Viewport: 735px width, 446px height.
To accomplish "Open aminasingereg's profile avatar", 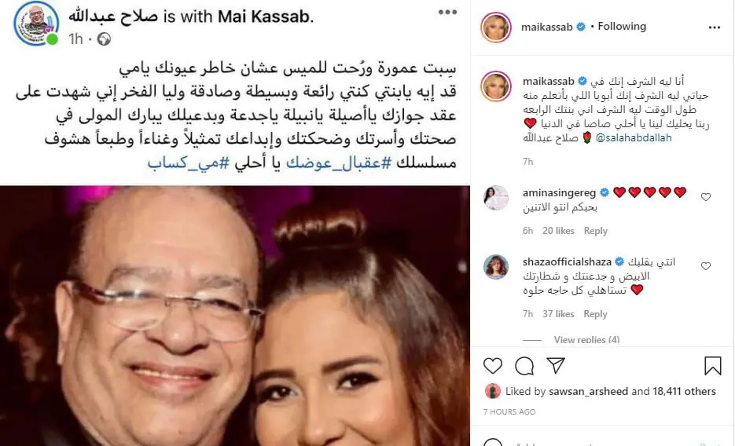I will pyautogui.click(x=495, y=198).
